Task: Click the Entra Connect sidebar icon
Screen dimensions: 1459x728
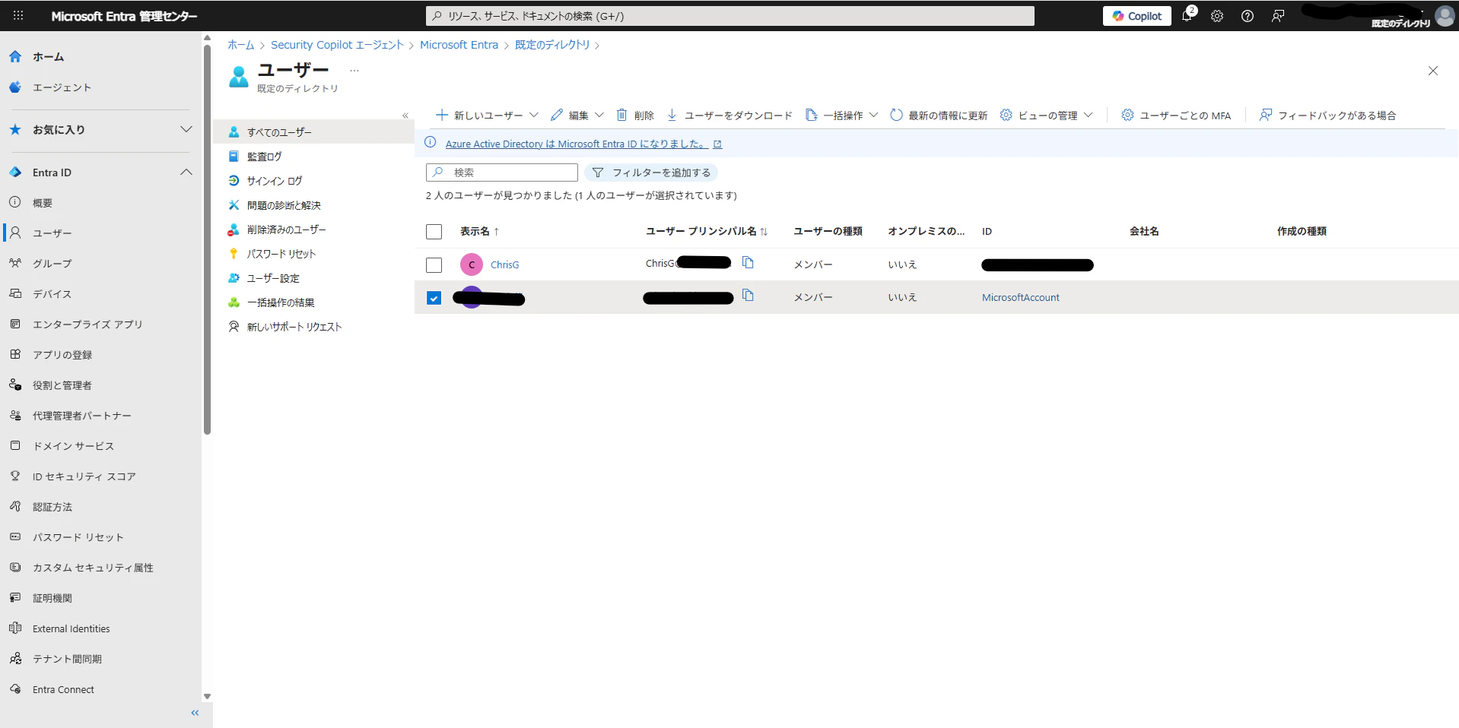Action: [15, 688]
